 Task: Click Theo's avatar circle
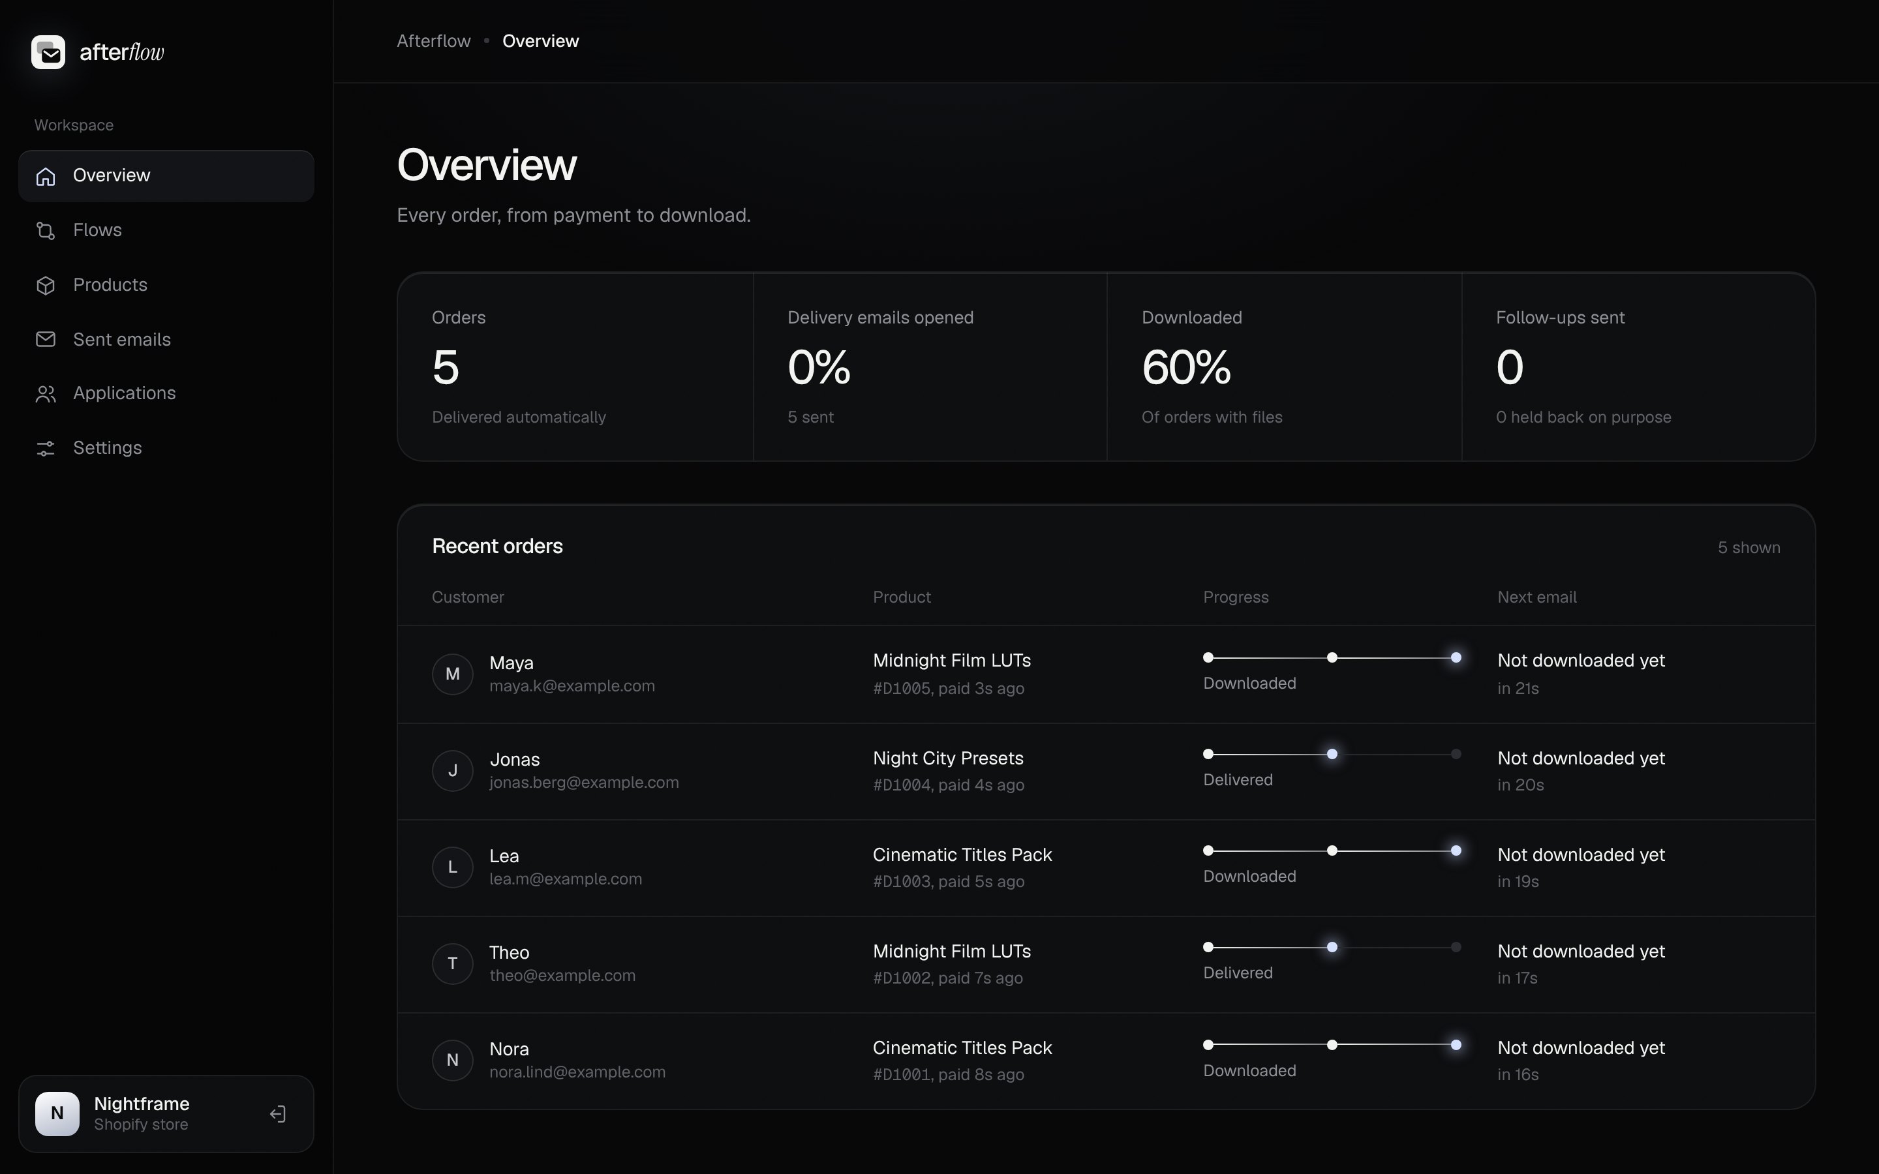[x=453, y=963]
